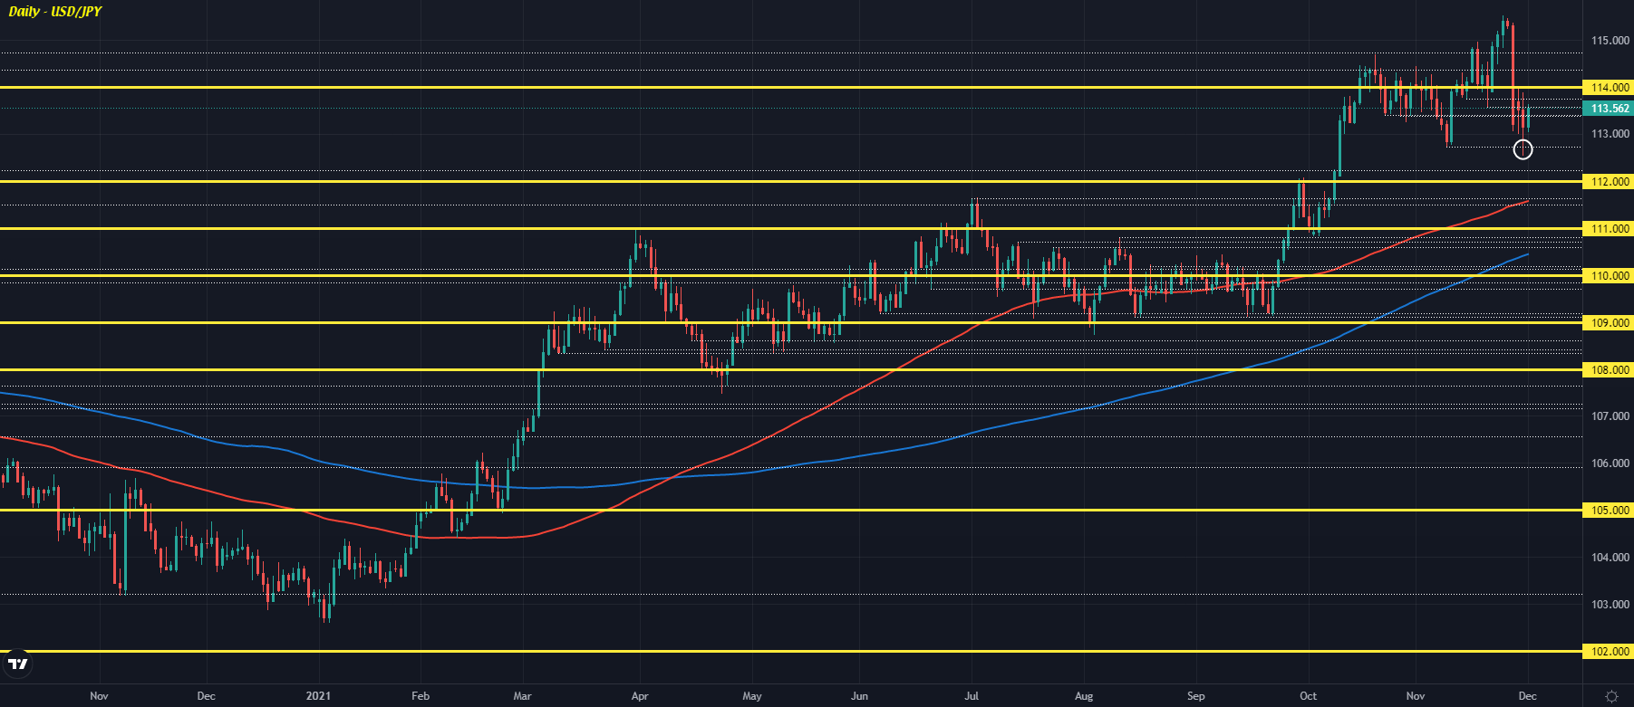
Task: Select the blue moving average line end
Action: coord(1526,255)
